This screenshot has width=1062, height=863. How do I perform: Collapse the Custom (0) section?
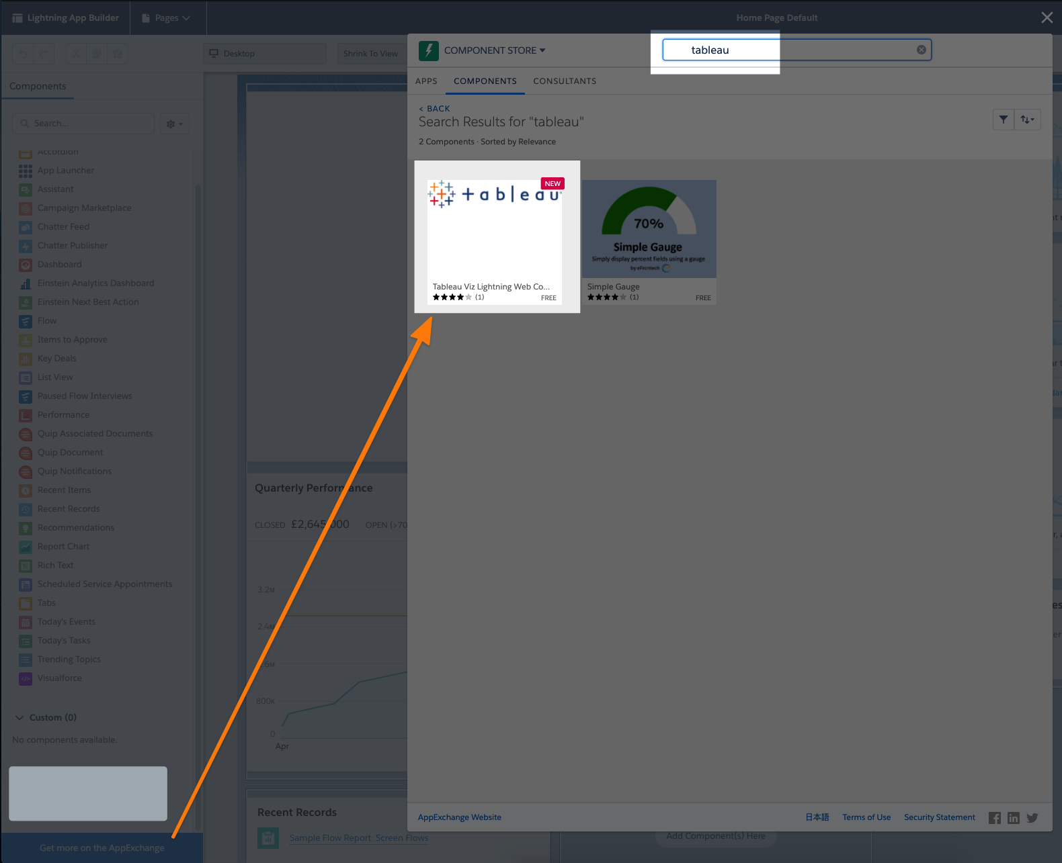click(x=46, y=717)
